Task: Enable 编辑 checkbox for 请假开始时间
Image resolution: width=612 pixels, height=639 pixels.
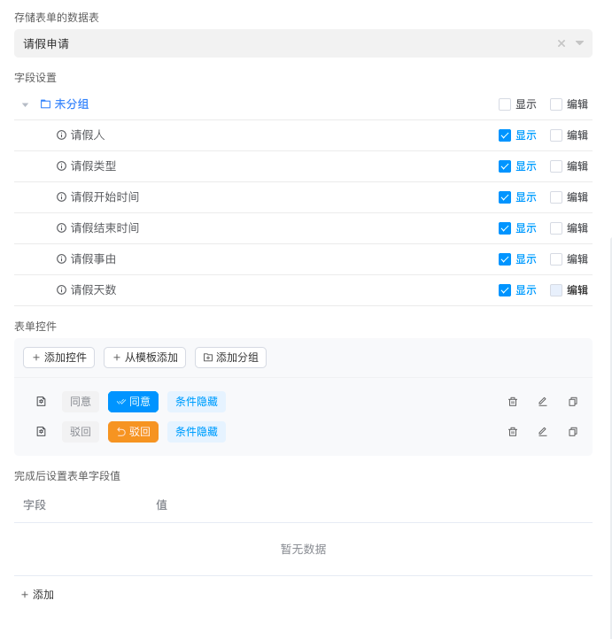Action: pos(556,197)
